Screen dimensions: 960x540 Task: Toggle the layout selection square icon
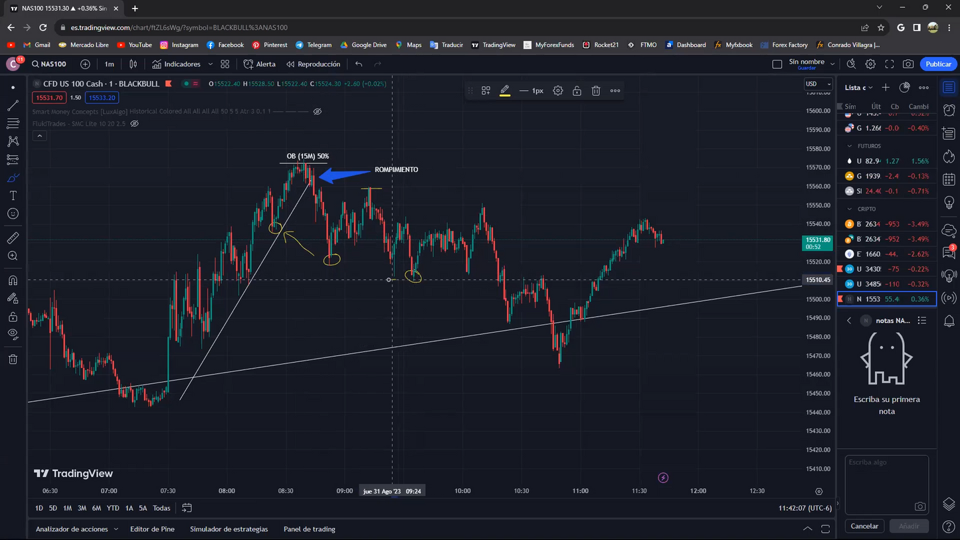click(777, 64)
